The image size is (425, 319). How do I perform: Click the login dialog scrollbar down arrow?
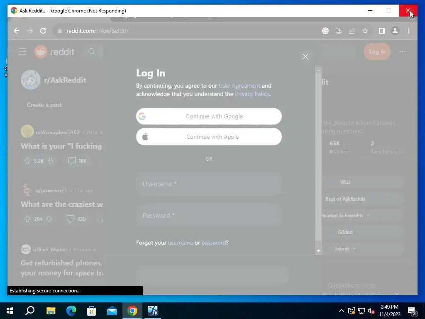318,251
